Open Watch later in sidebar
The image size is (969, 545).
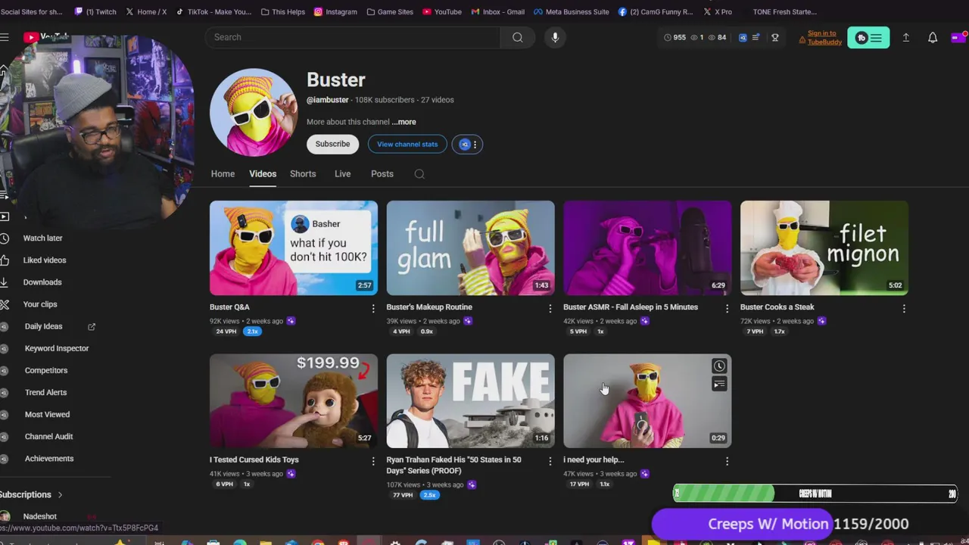[x=43, y=238]
